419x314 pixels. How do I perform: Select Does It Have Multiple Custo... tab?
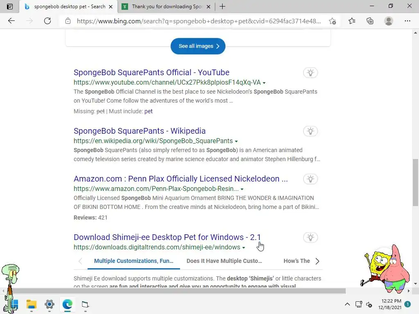tap(224, 261)
